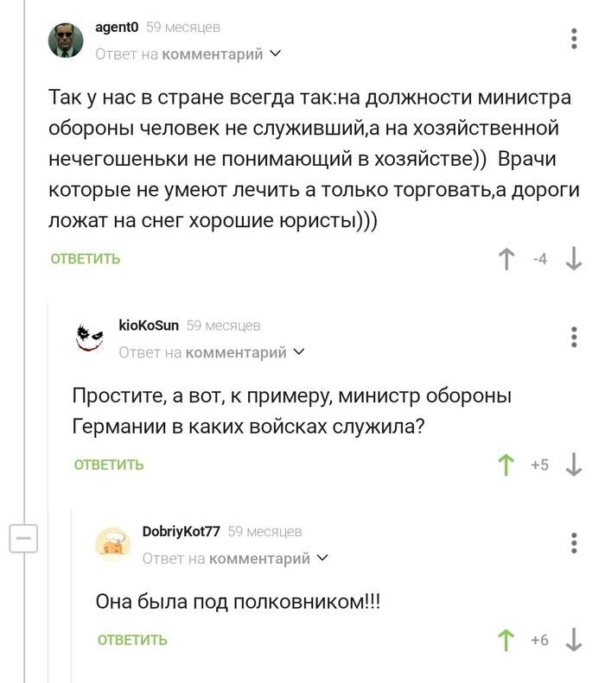Open kioKoSun's user profile name
This screenshot has height=683, width=605.
click(149, 326)
